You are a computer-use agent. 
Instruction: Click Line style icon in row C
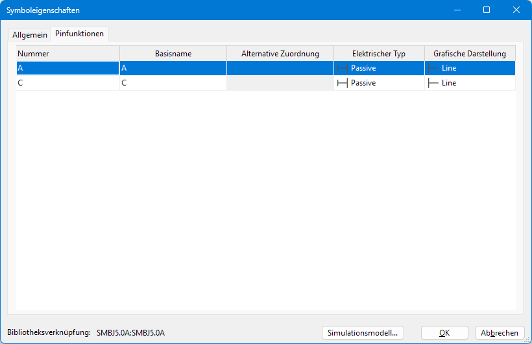coord(433,83)
